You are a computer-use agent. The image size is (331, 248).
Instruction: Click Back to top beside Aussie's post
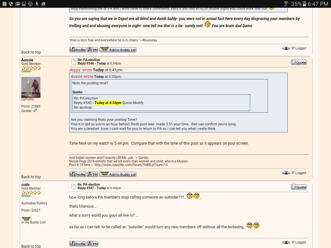(31, 177)
